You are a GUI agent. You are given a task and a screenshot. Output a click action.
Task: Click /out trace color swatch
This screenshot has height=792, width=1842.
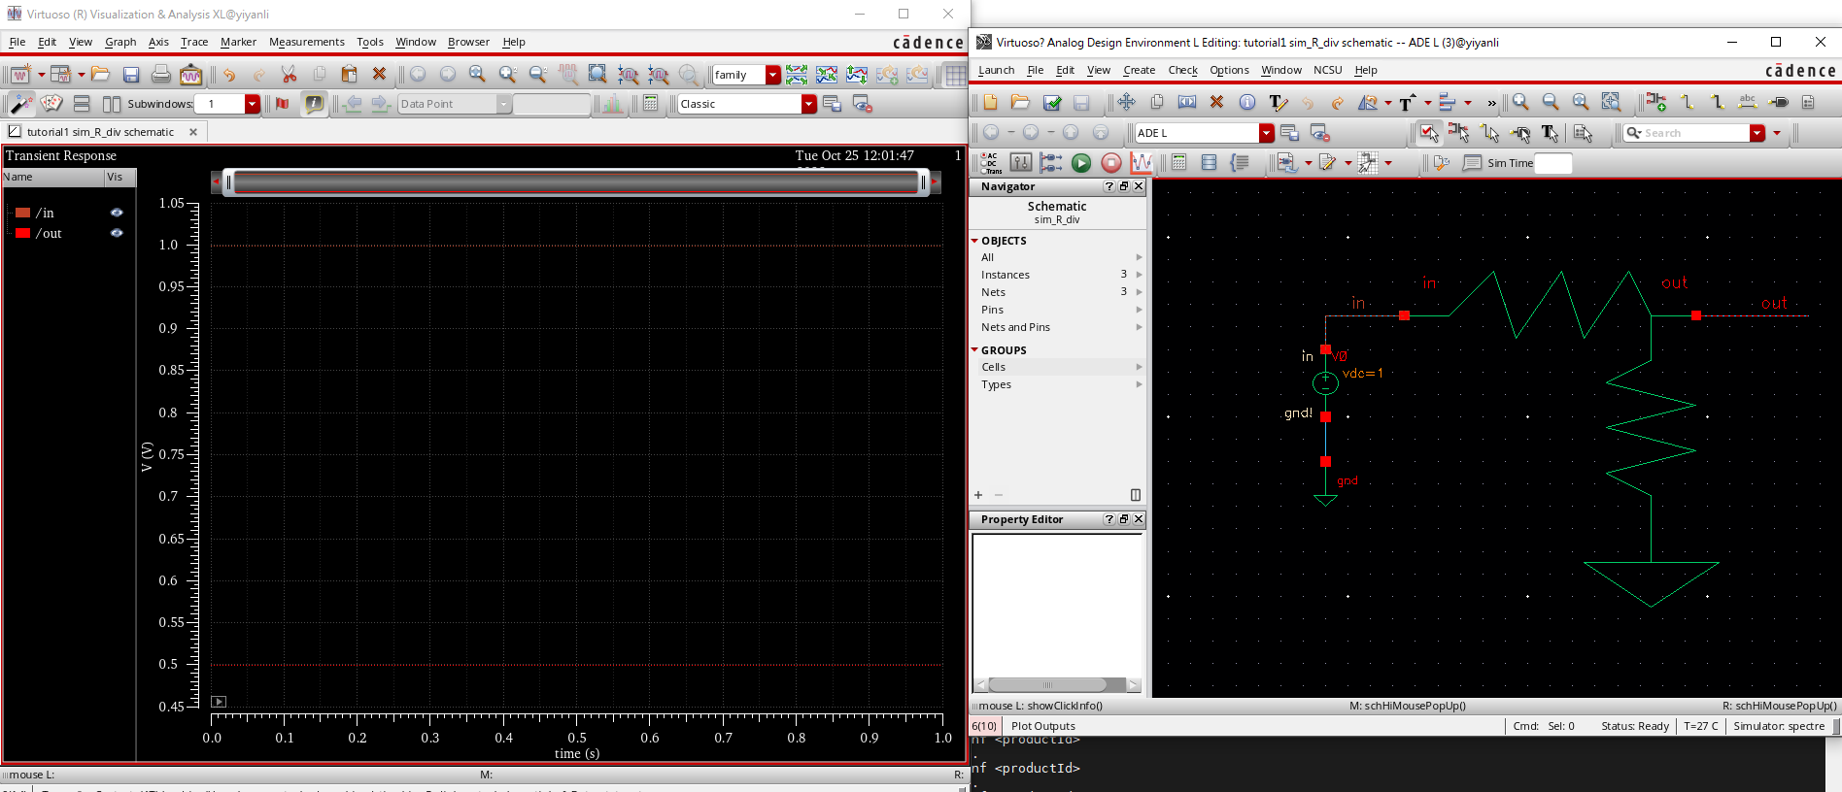coord(22,233)
